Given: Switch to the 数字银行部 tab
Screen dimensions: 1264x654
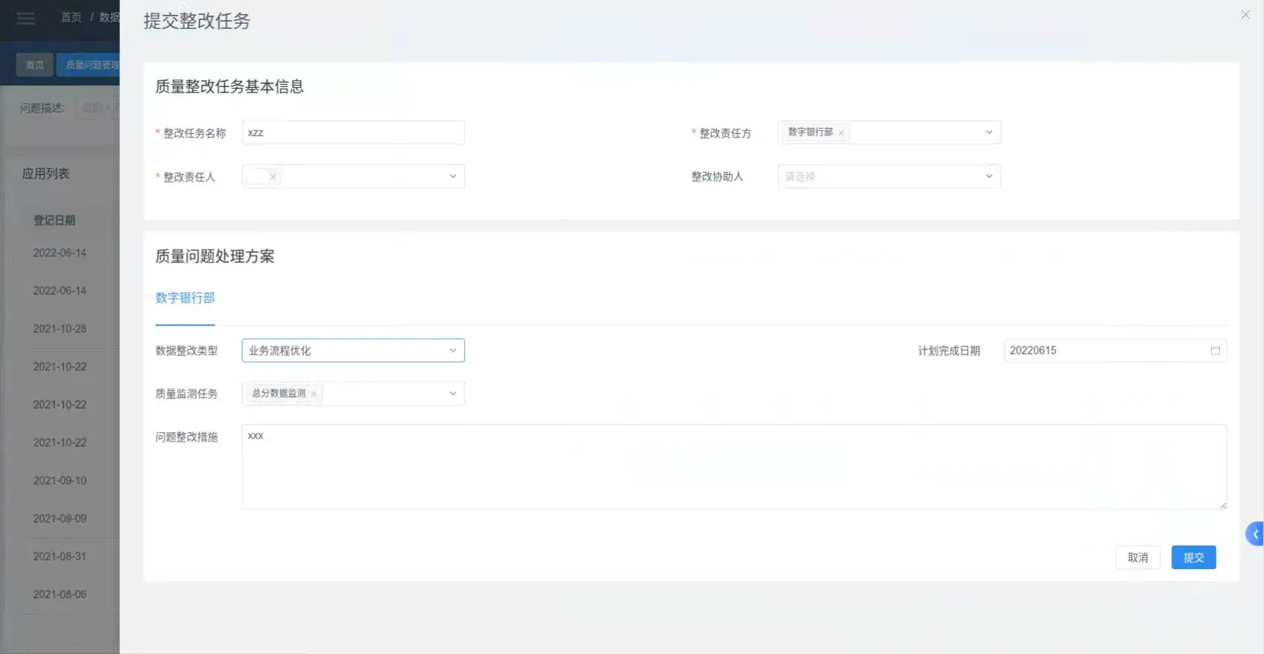Looking at the screenshot, I should 185,298.
